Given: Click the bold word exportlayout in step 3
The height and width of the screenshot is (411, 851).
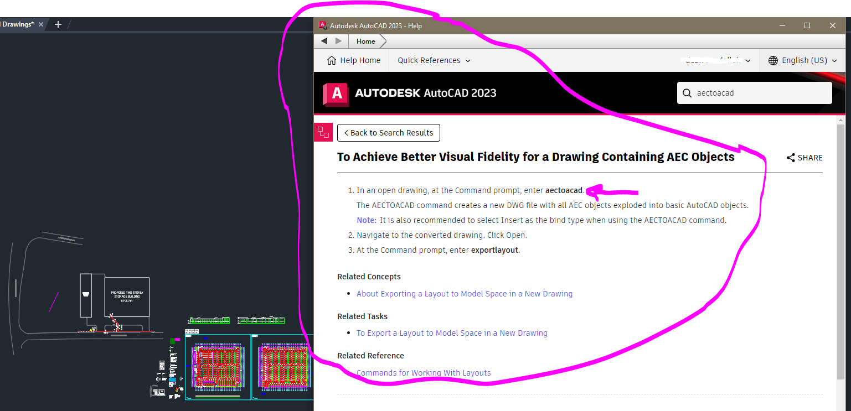Looking at the screenshot, I should (x=494, y=250).
